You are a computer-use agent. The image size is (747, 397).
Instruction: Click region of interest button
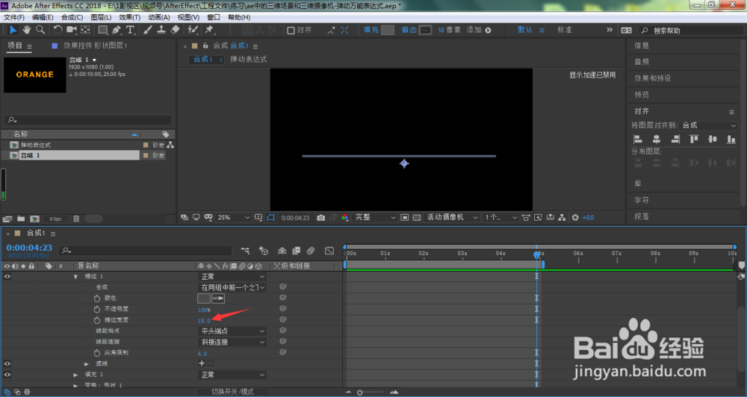(404, 218)
